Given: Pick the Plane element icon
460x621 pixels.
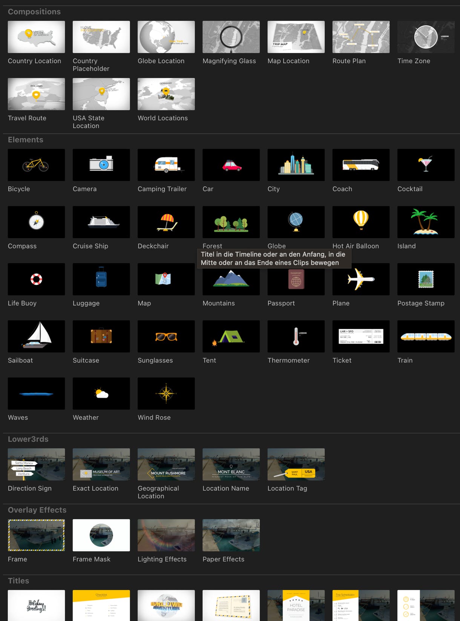Looking at the screenshot, I should tap(361, 279).
